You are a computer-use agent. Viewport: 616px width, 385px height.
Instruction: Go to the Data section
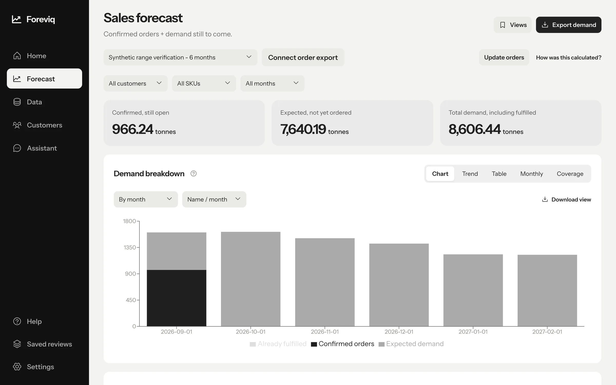(44, 102)
